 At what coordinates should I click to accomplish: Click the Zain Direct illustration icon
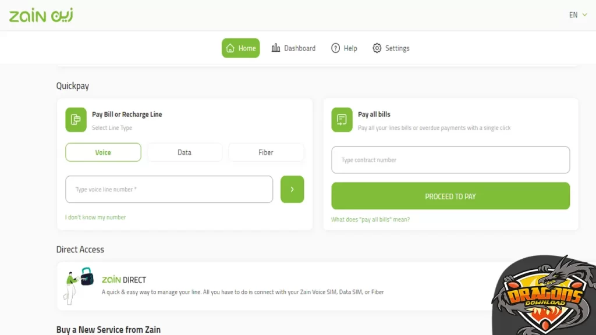[79, 285]
